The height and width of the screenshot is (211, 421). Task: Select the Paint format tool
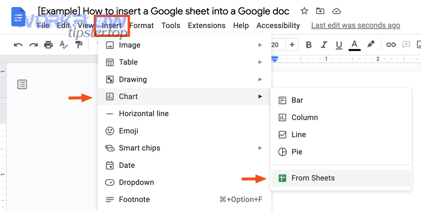click(79, 45)
